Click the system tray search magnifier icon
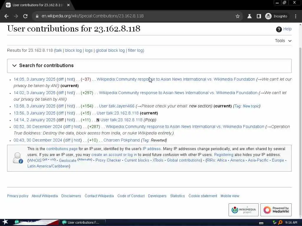The height and width of the screenshot is (226, 302). 280,222
